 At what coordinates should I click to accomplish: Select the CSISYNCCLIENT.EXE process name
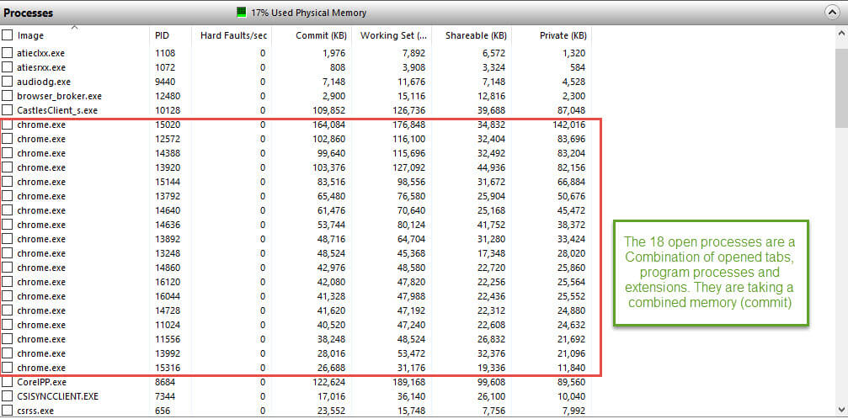click(x=58, y=396)
